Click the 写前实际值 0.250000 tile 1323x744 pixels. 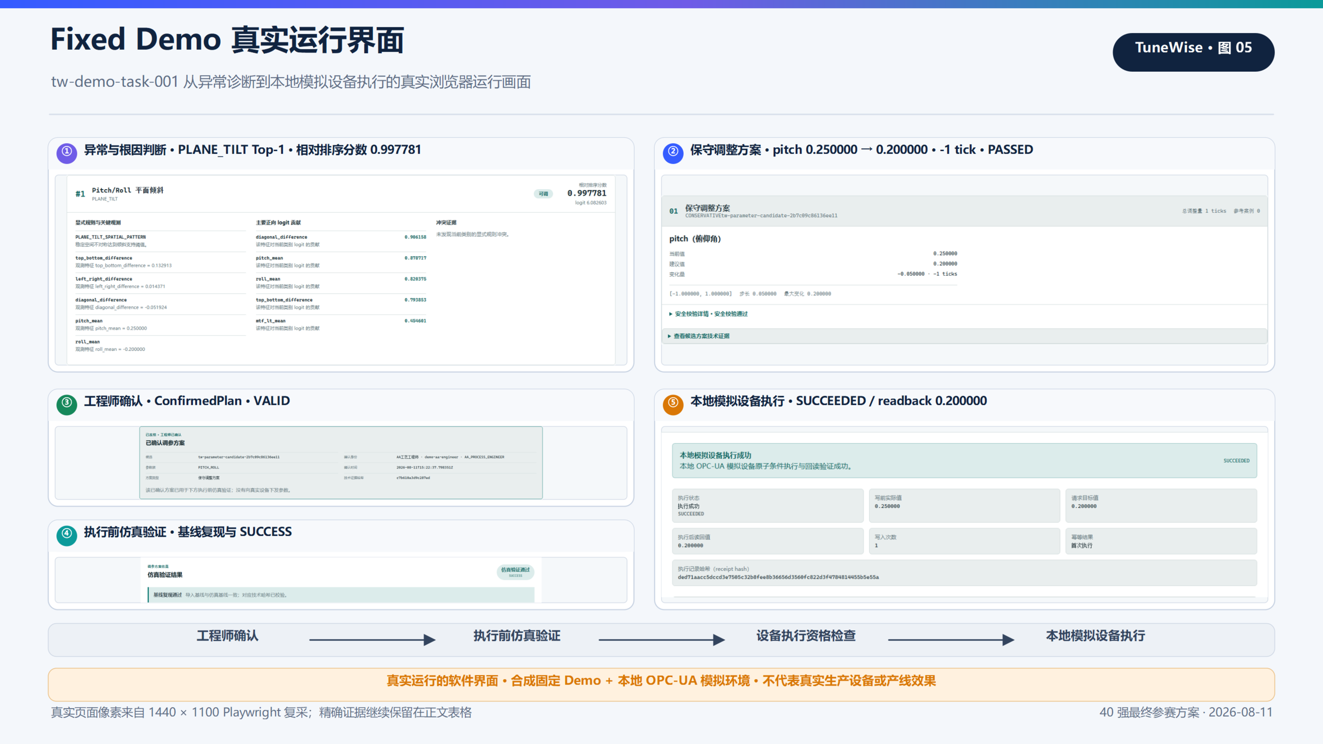[964, 506]
